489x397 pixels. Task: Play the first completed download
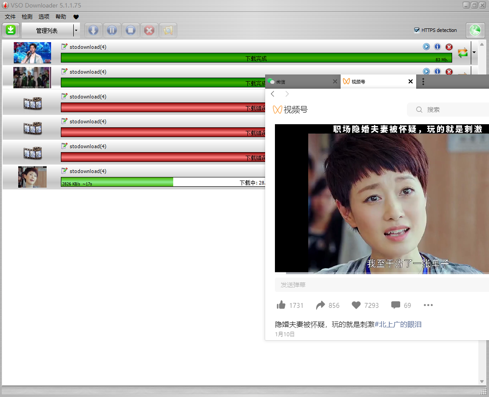(x=426, y=47)
